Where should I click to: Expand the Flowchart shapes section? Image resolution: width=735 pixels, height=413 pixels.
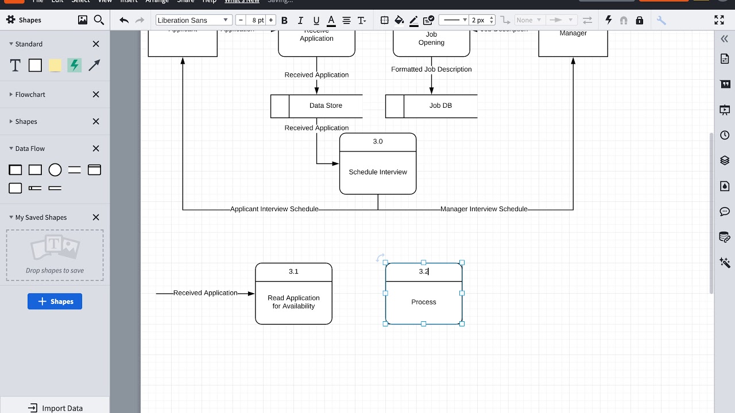coord(11,94)
